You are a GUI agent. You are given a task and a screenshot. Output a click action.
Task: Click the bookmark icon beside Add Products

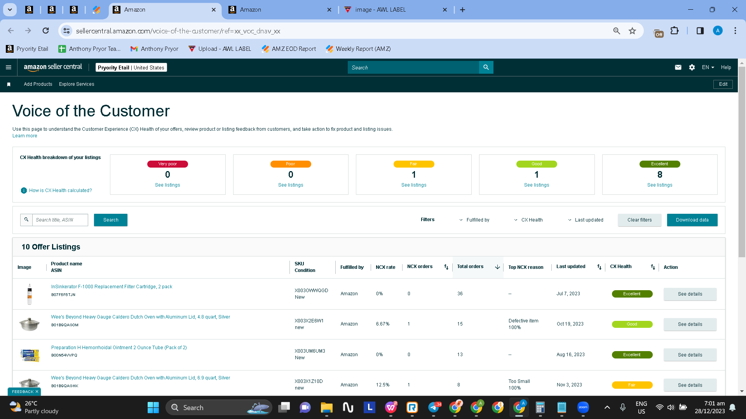9,84
